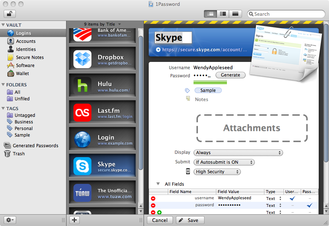Click the lock icon to lock 1Password
329x226 pixels.
[9, 14]
